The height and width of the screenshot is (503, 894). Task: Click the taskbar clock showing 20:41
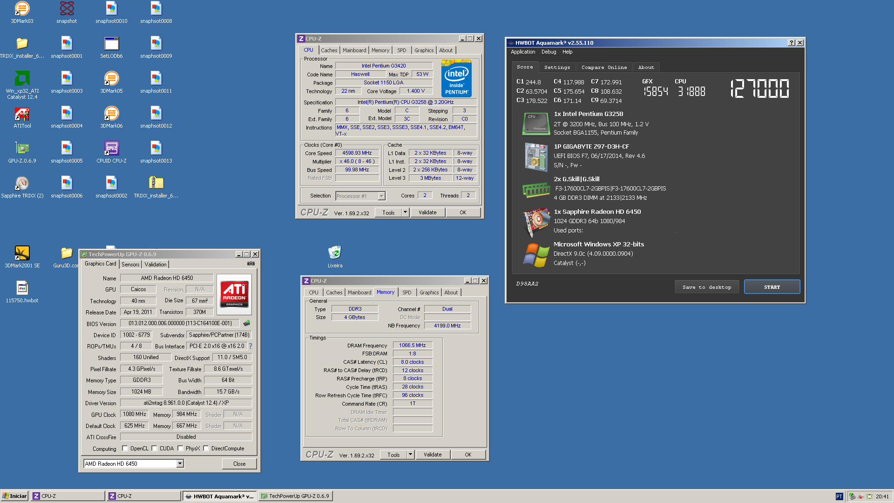tap(882, 496)
